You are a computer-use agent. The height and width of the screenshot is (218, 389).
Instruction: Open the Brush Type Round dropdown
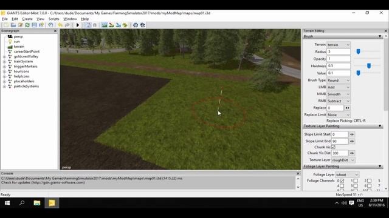[339, 81]
